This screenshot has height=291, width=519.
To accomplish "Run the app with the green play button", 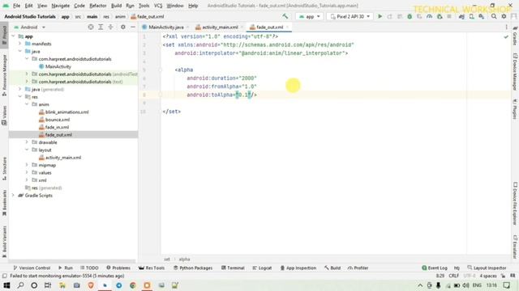I will [x=380, y=16].
